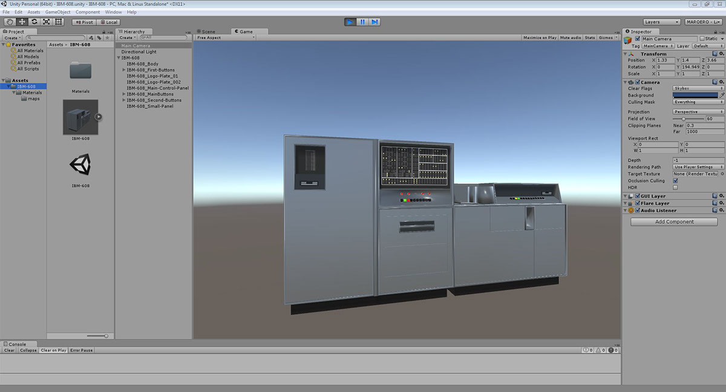Open the Component menu
Viewport: 726px width, 392px height.
(x=88, y=12)
